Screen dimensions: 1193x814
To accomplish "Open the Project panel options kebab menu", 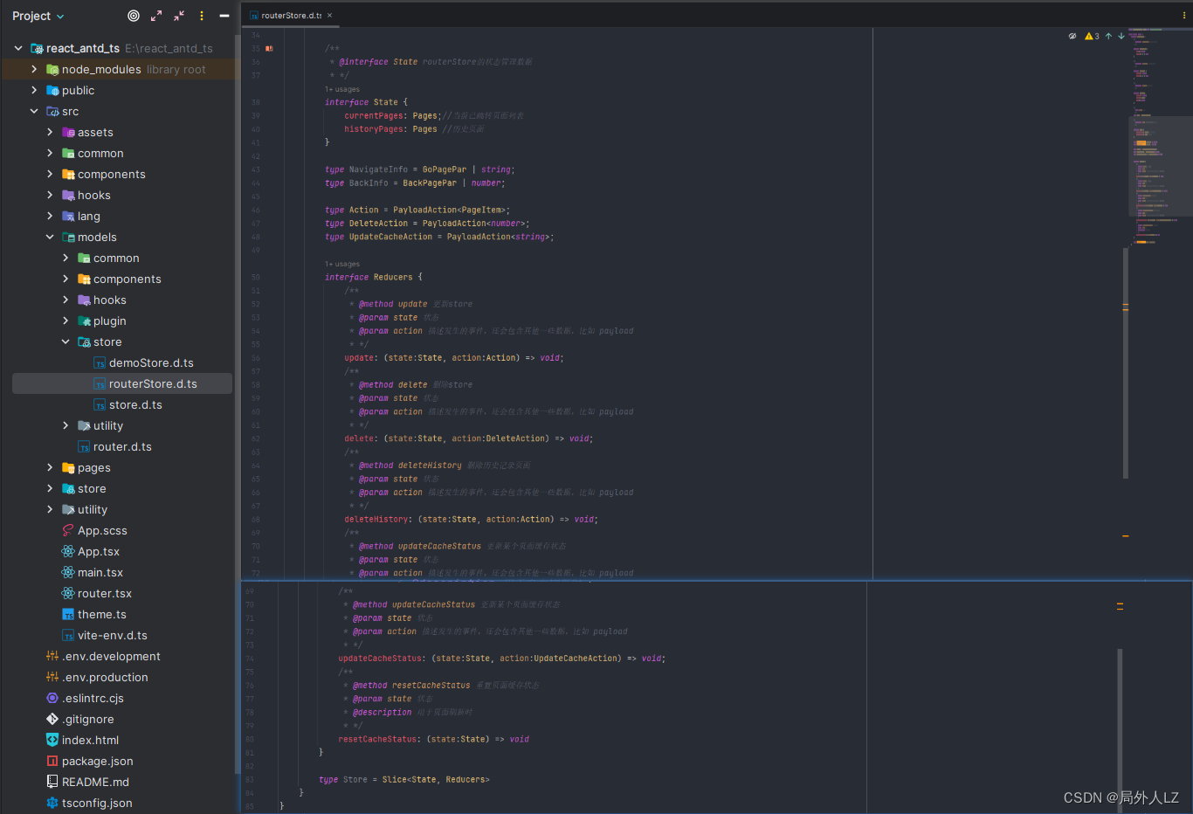I will click(x=202, y=16).
